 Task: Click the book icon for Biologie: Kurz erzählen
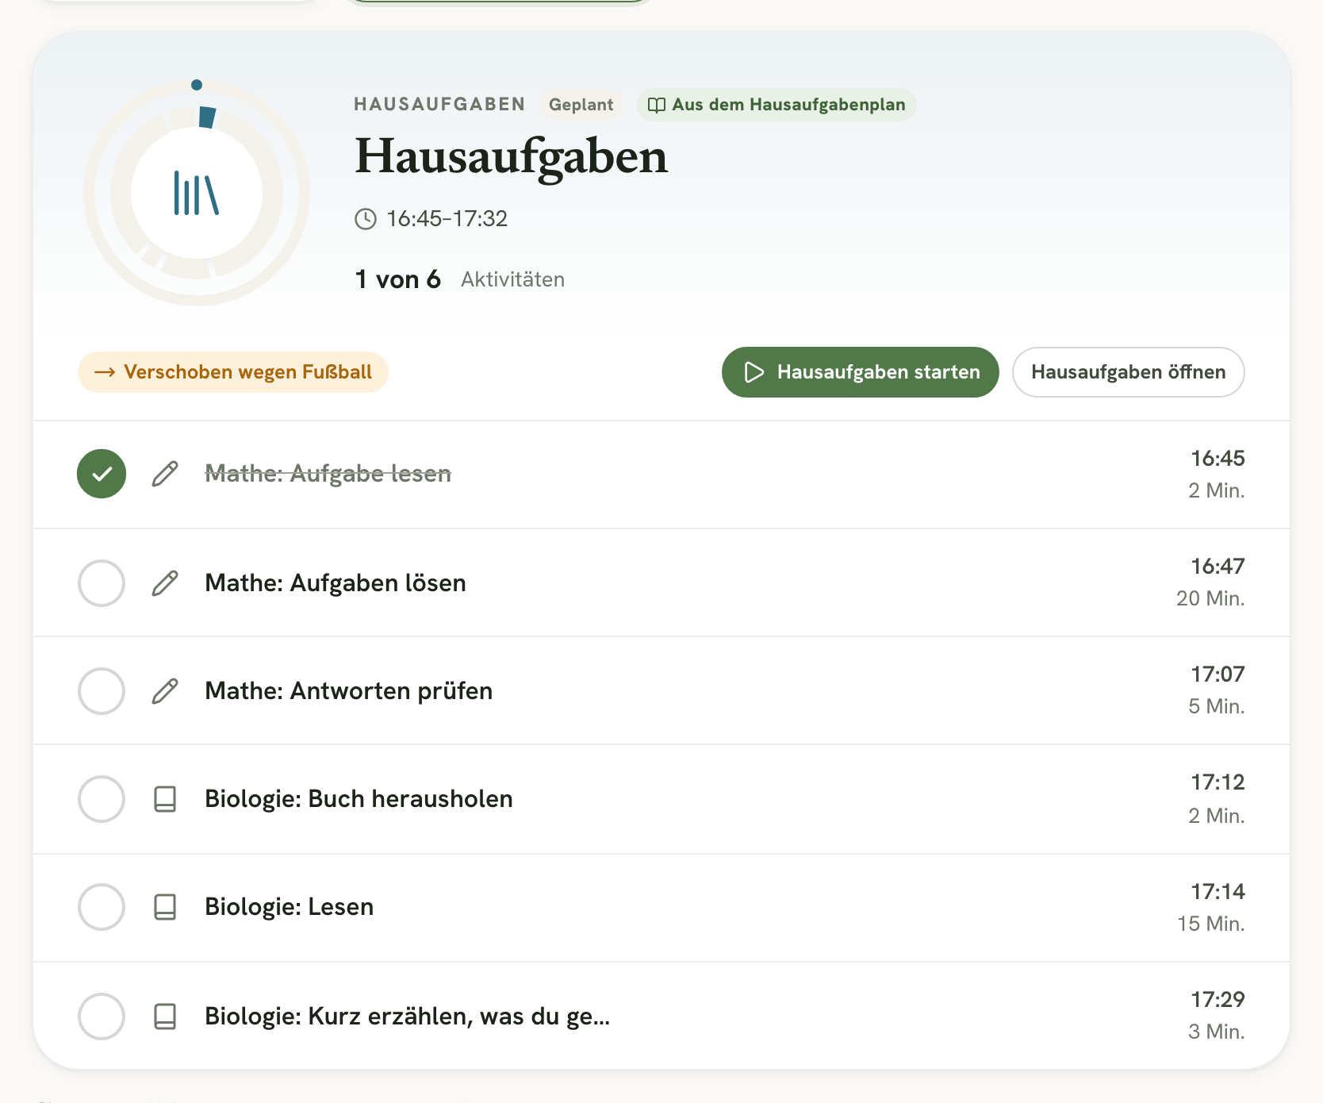(165, 1017)
